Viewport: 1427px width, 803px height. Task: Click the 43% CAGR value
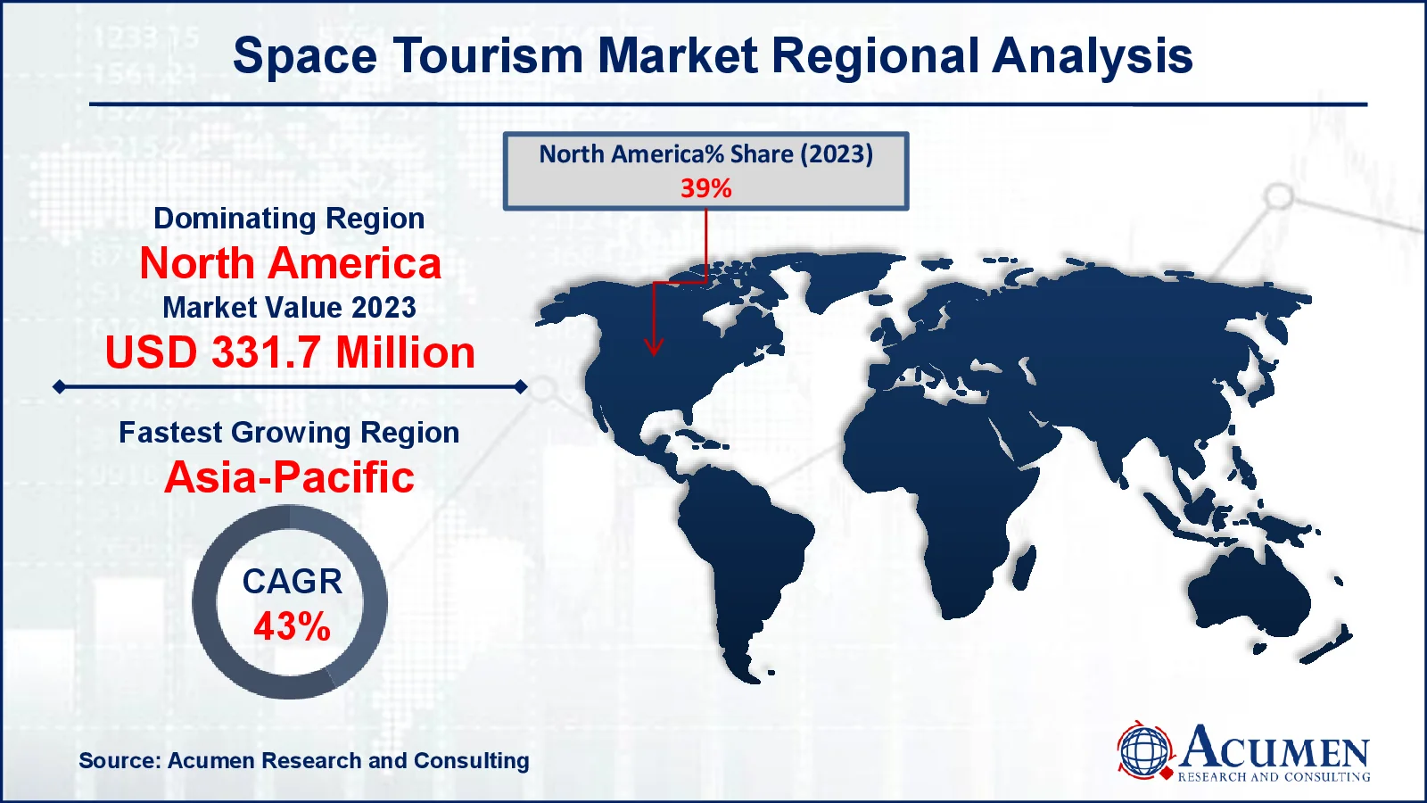point(292,626)
